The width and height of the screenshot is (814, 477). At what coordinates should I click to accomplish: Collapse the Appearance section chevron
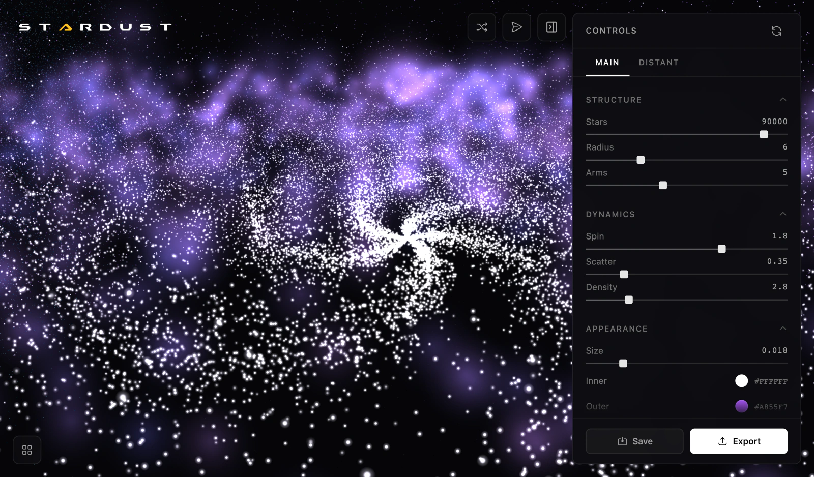[783, 329]
